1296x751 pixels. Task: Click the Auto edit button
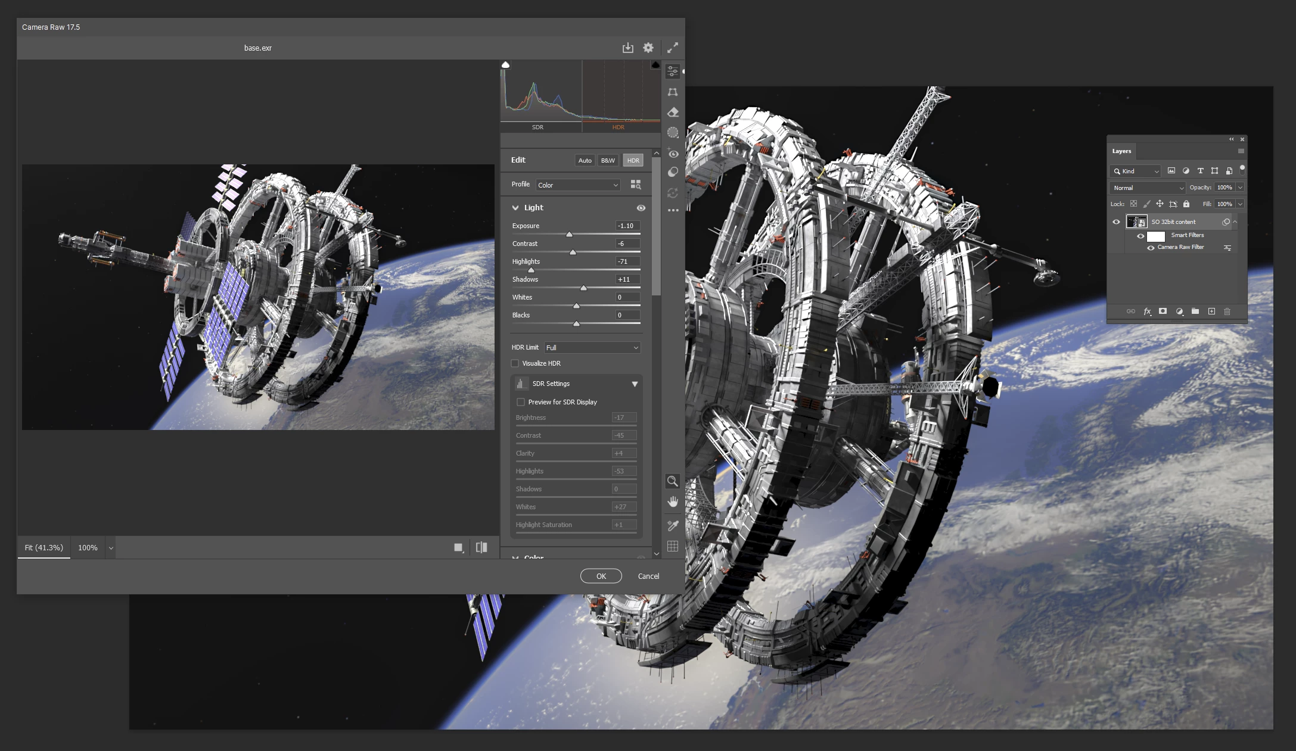pyautogui.click(x=585, y=160)
